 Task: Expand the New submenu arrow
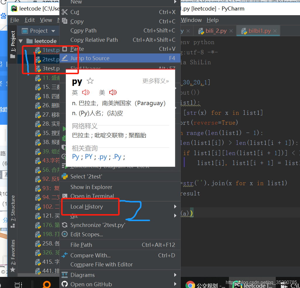(175, 2)
